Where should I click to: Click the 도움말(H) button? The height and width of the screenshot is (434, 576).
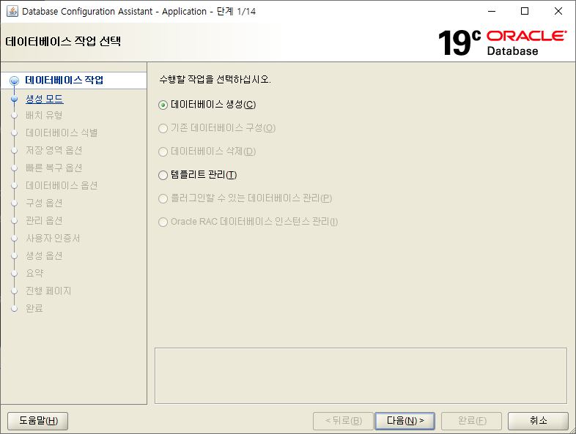point(38,421)
